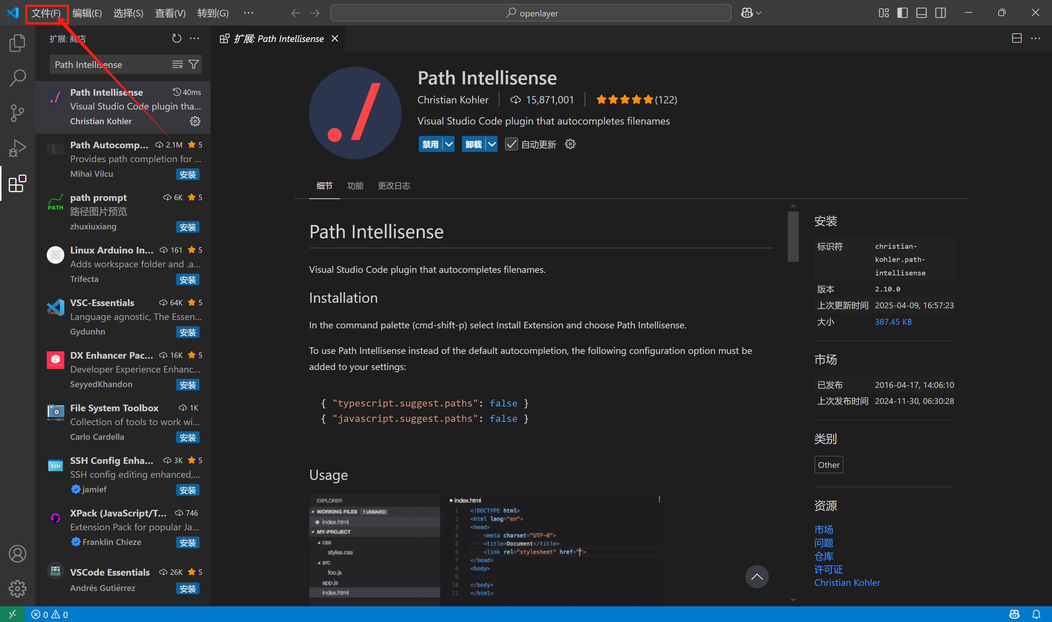Toggle primary side bar layout button
1052x622 pixels.
pyautogui.click(x=902, y=13)
